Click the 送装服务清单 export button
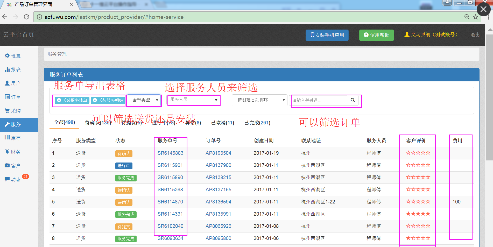 coord(72,100)
